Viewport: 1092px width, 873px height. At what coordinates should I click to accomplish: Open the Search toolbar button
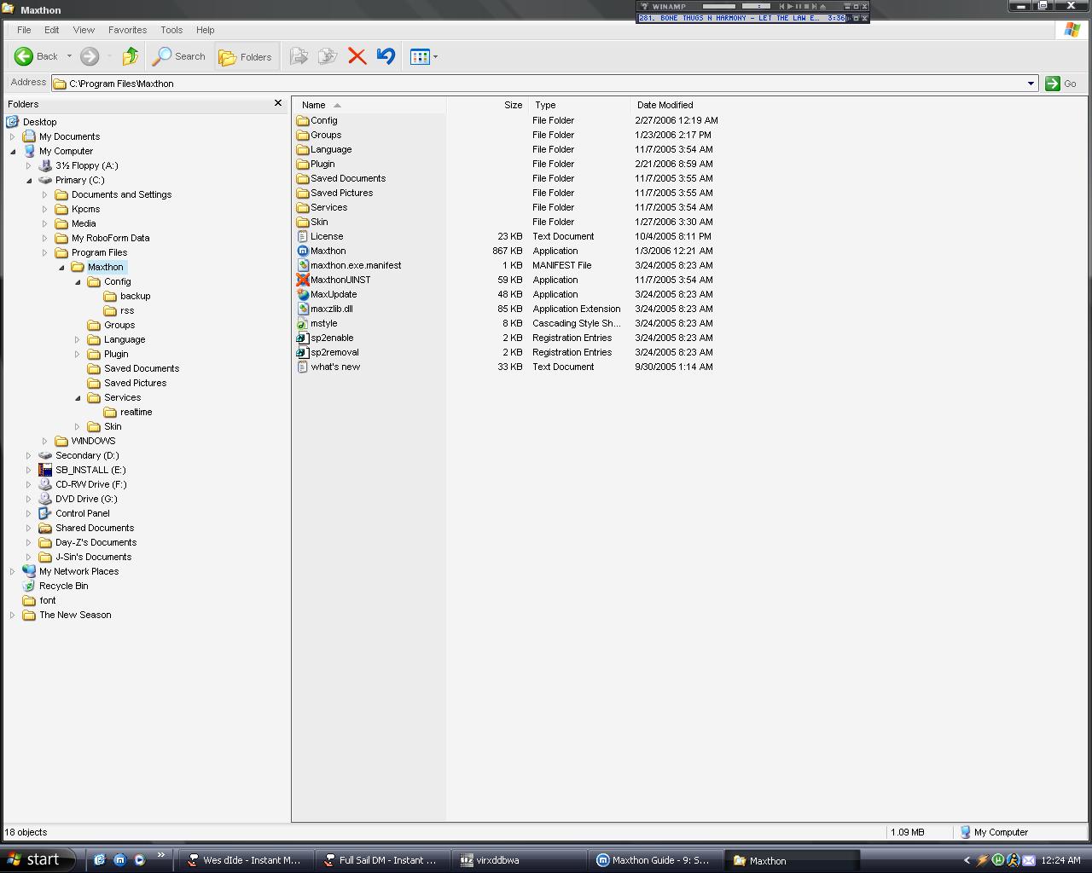click(179, 57)
